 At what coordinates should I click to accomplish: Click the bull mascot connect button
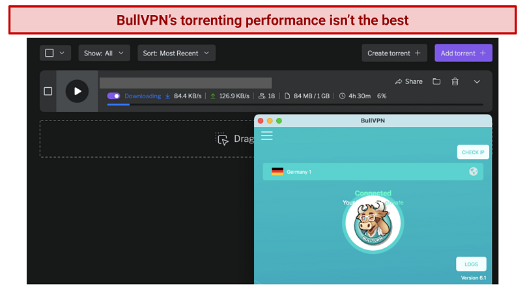(x=373, y=223)
